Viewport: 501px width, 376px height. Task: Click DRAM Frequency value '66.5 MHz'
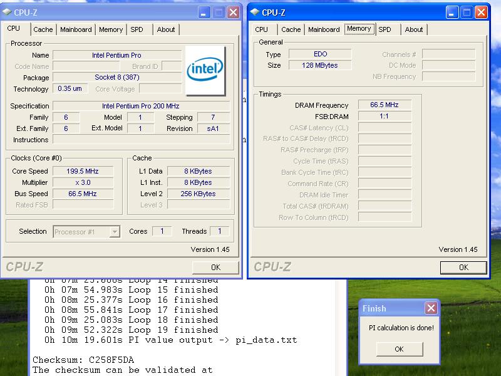385,105
